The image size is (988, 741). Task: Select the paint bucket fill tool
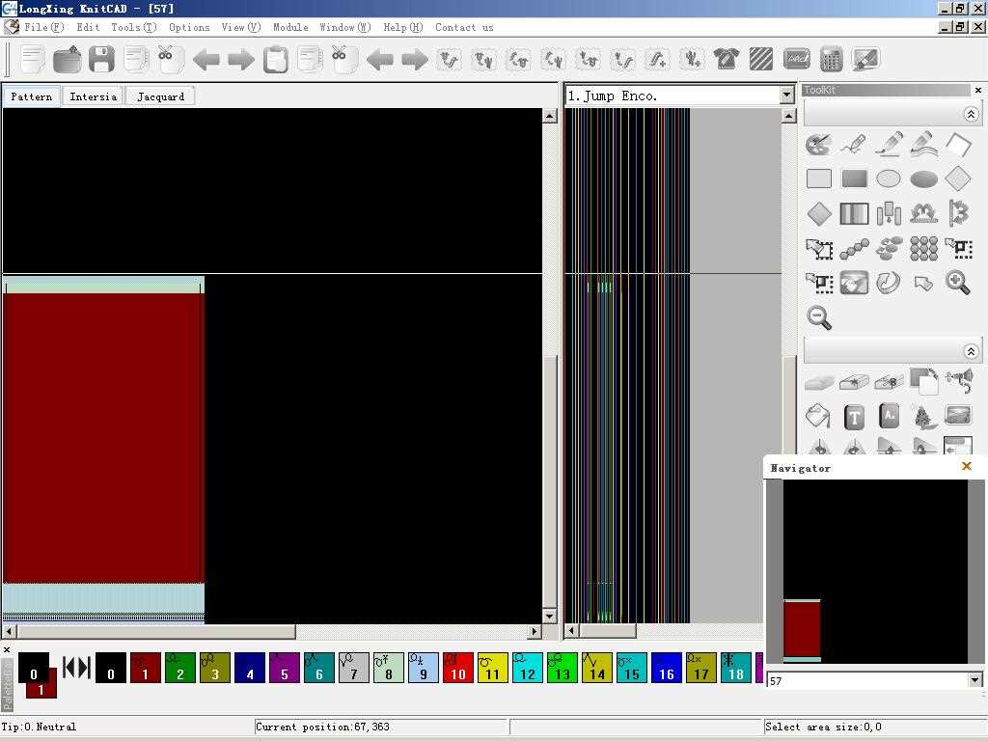pyautogui.click(x=818, y=416)
